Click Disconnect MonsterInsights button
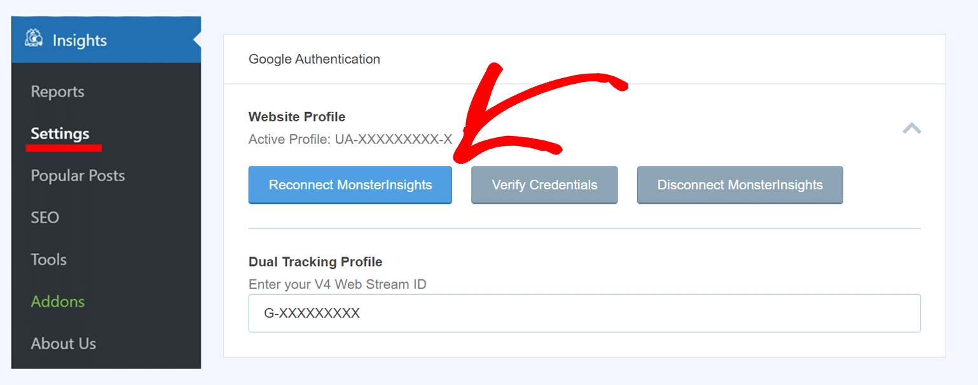This screenshot has height=385, width=978. pyautogui.click(x=740, y=185)
